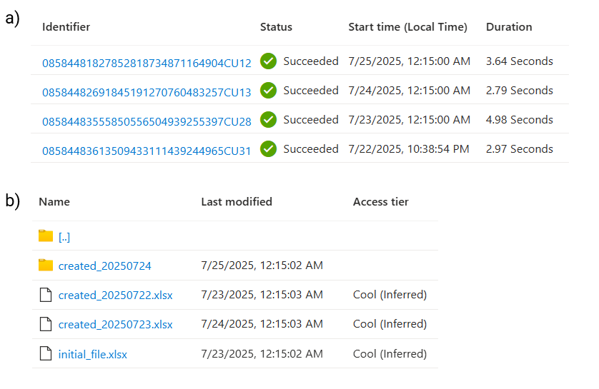Image resolution: width=599 pixels, height=389 pixels.
Task: Click last modified 7/24/2025, 12:15:03 AM
Action: [262, 324]
